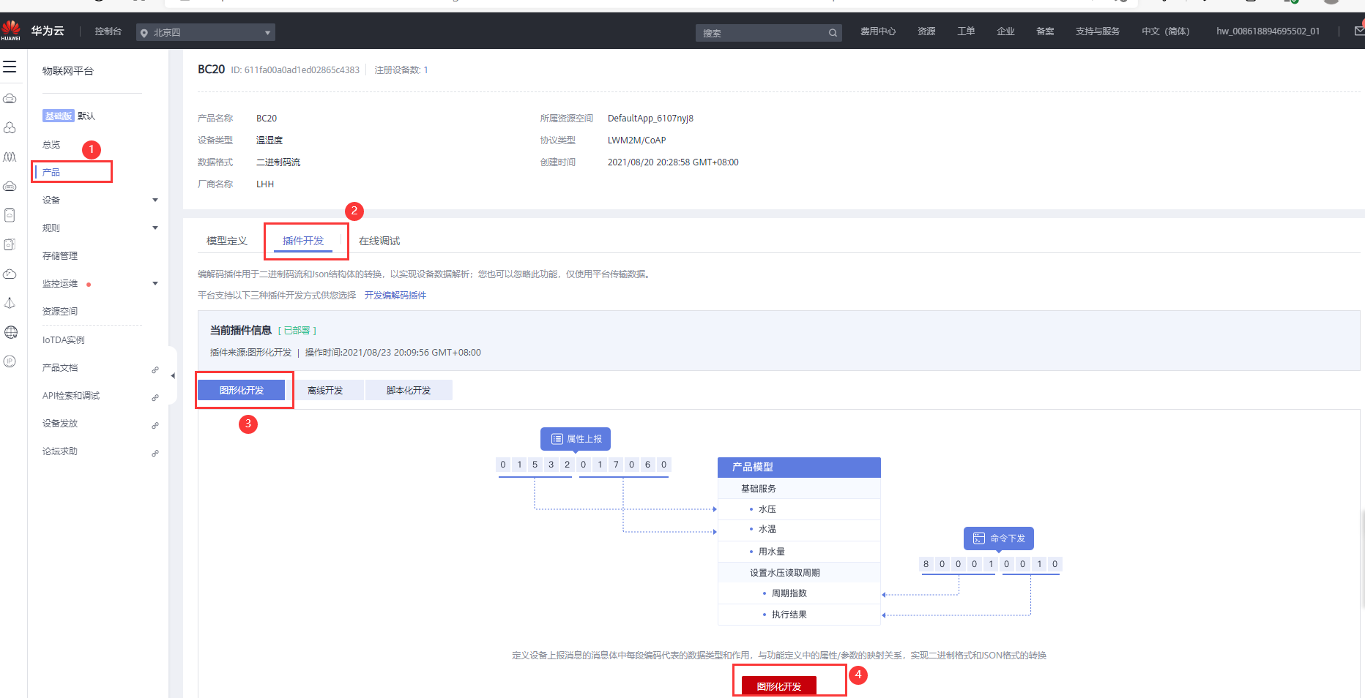Open 资源空间 in the sidebar
This screenshot has width=1365, height=698.
[60, 312]
